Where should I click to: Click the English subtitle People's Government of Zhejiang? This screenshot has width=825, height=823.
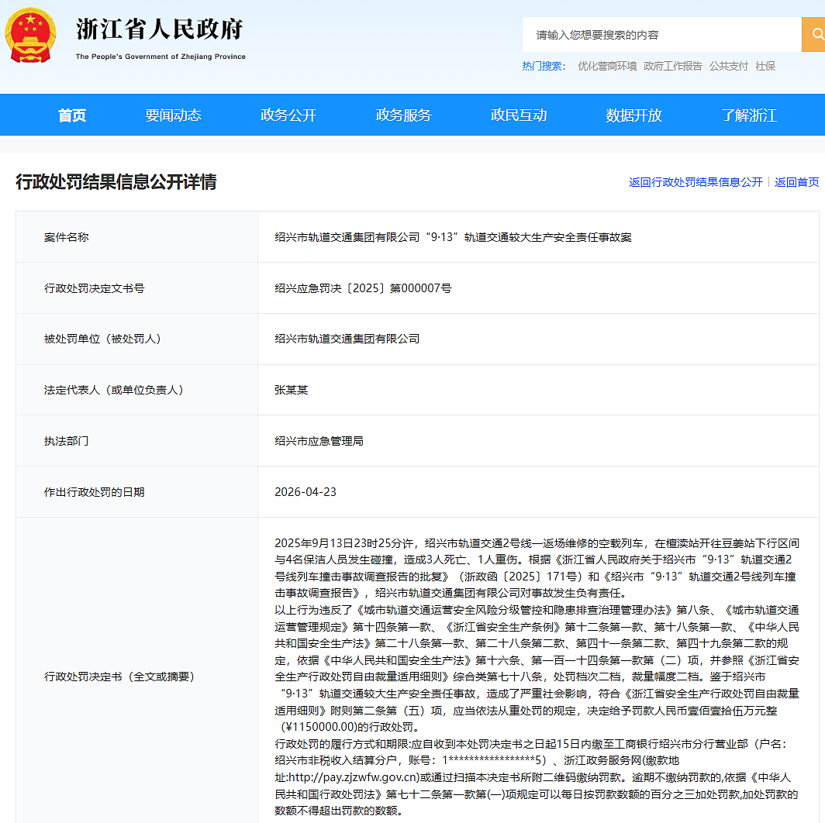tap(161, 57)
